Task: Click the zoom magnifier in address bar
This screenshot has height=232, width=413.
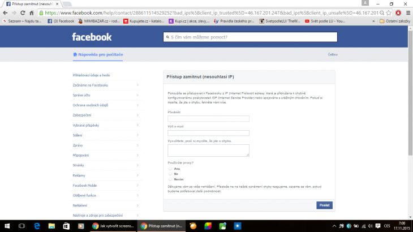Action: pyautogui.click(x=382, y=13)
